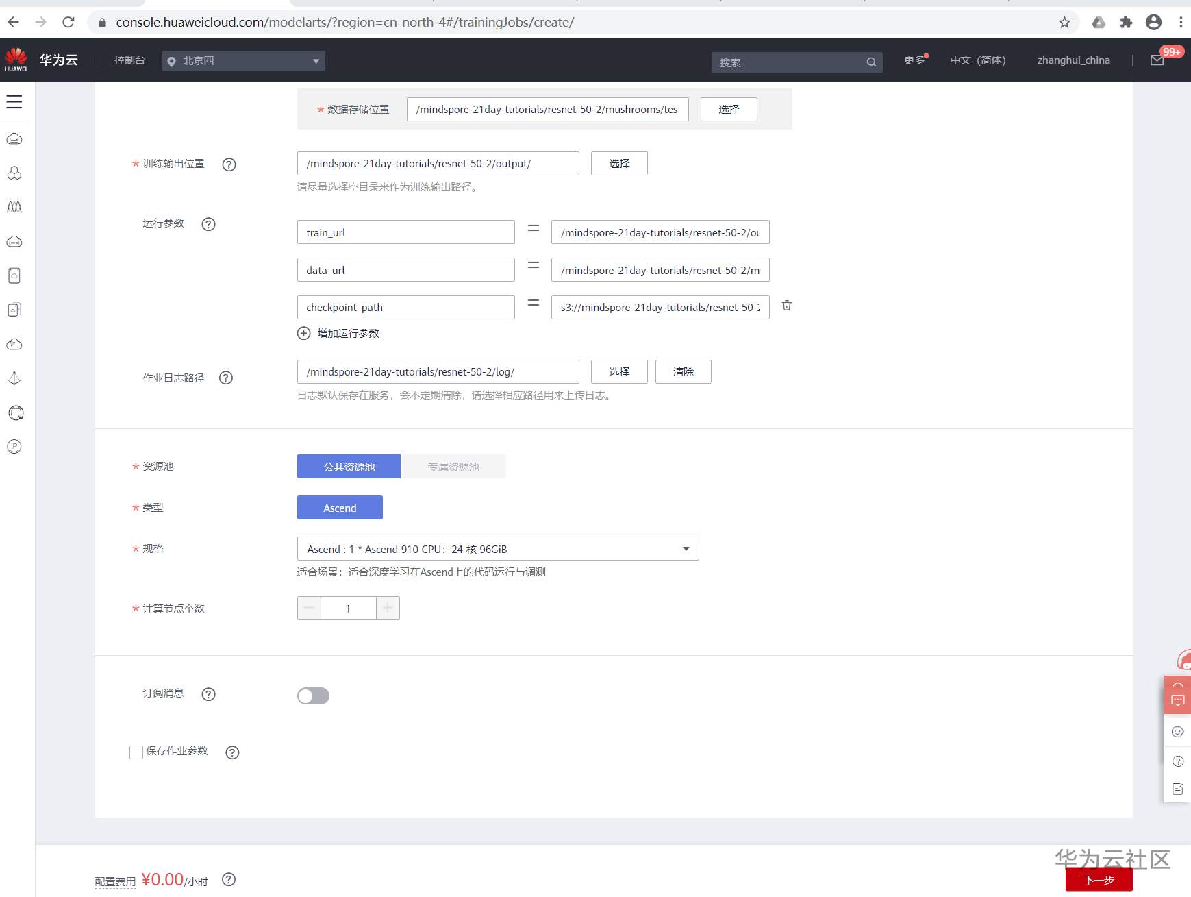Enable the 订阅消息 switch
The height and width of the screenshot is (897, 1191).
313,696
